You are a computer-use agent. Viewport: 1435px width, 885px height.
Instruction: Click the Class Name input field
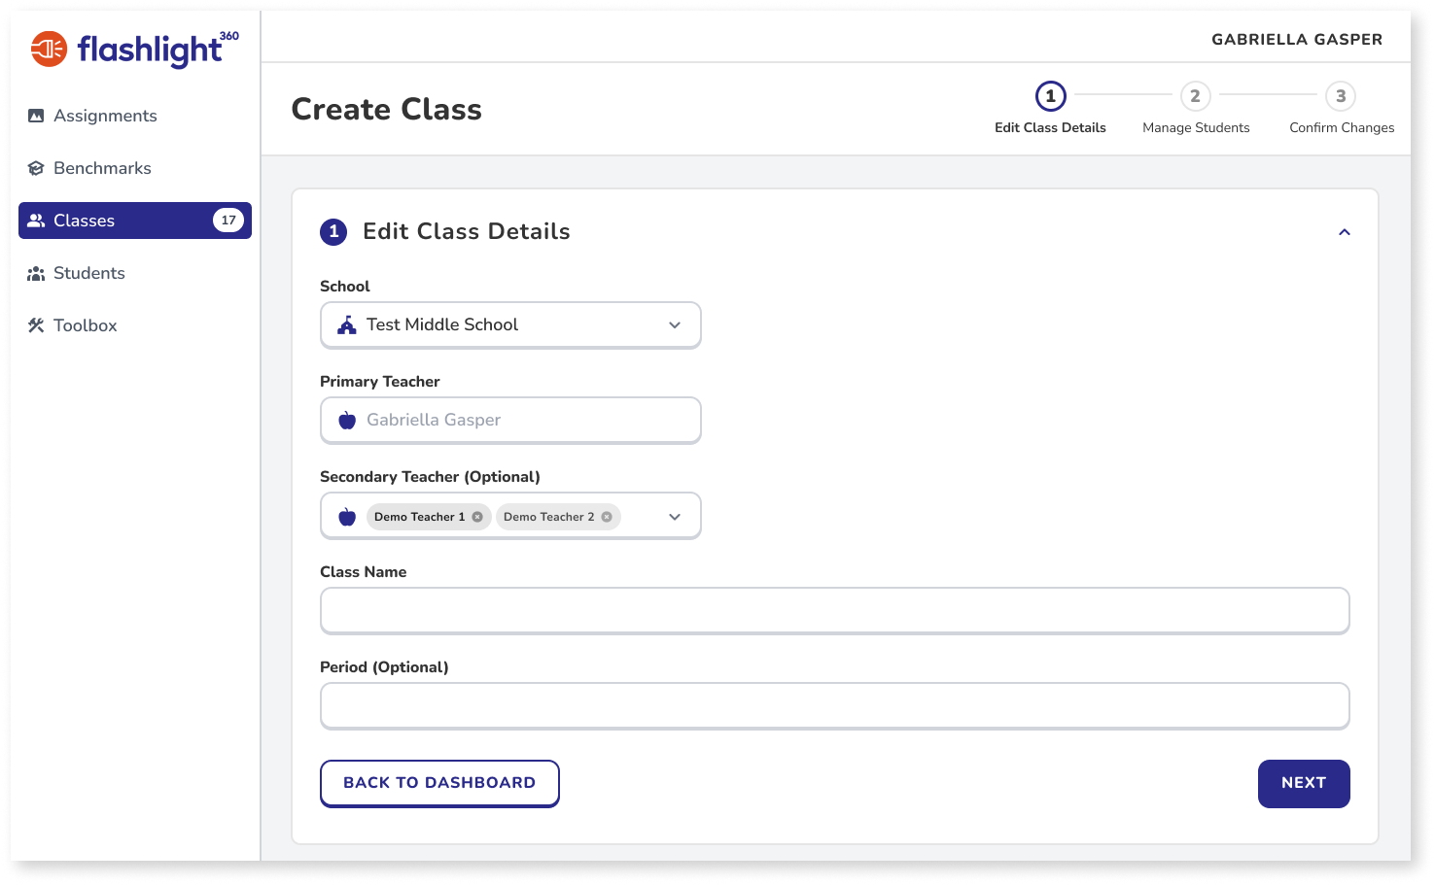coord(835,611)
